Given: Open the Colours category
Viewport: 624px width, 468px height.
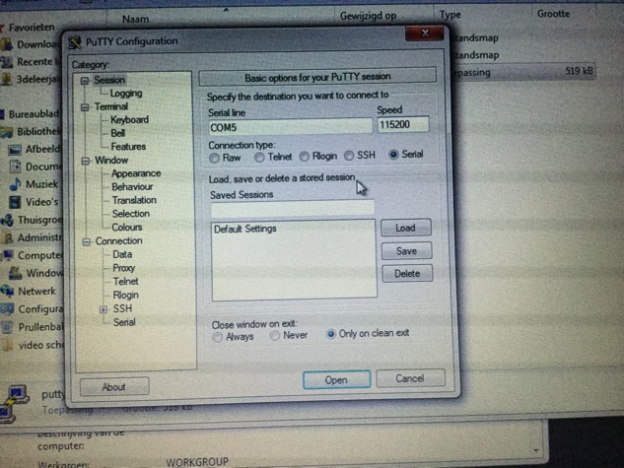Looking at the screenshot, I should tap(127, 228).
